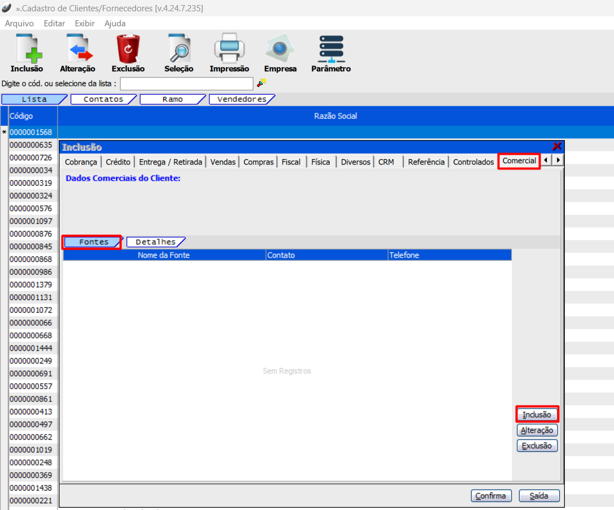Viewport: 614px width, 510px height.
Task: Click the Saída button
Action: click(x=539, y=496)
